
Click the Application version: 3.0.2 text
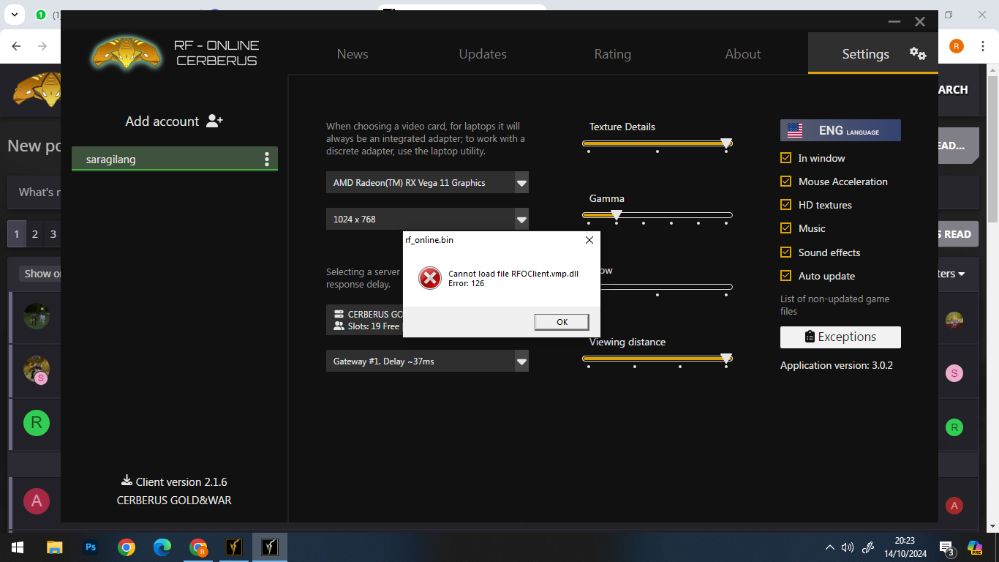[837, 365]
